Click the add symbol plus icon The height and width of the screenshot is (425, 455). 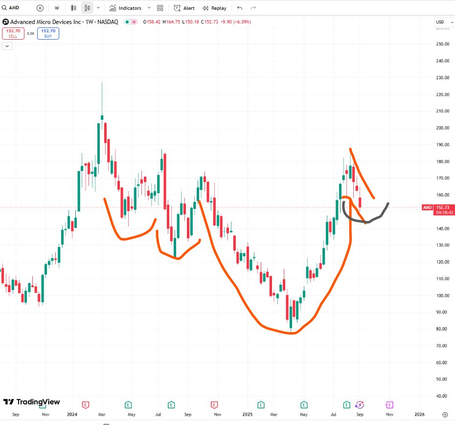click(40, 8)
